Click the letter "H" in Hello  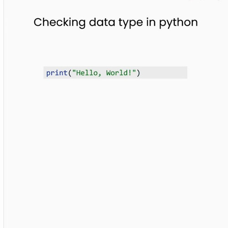78,73
